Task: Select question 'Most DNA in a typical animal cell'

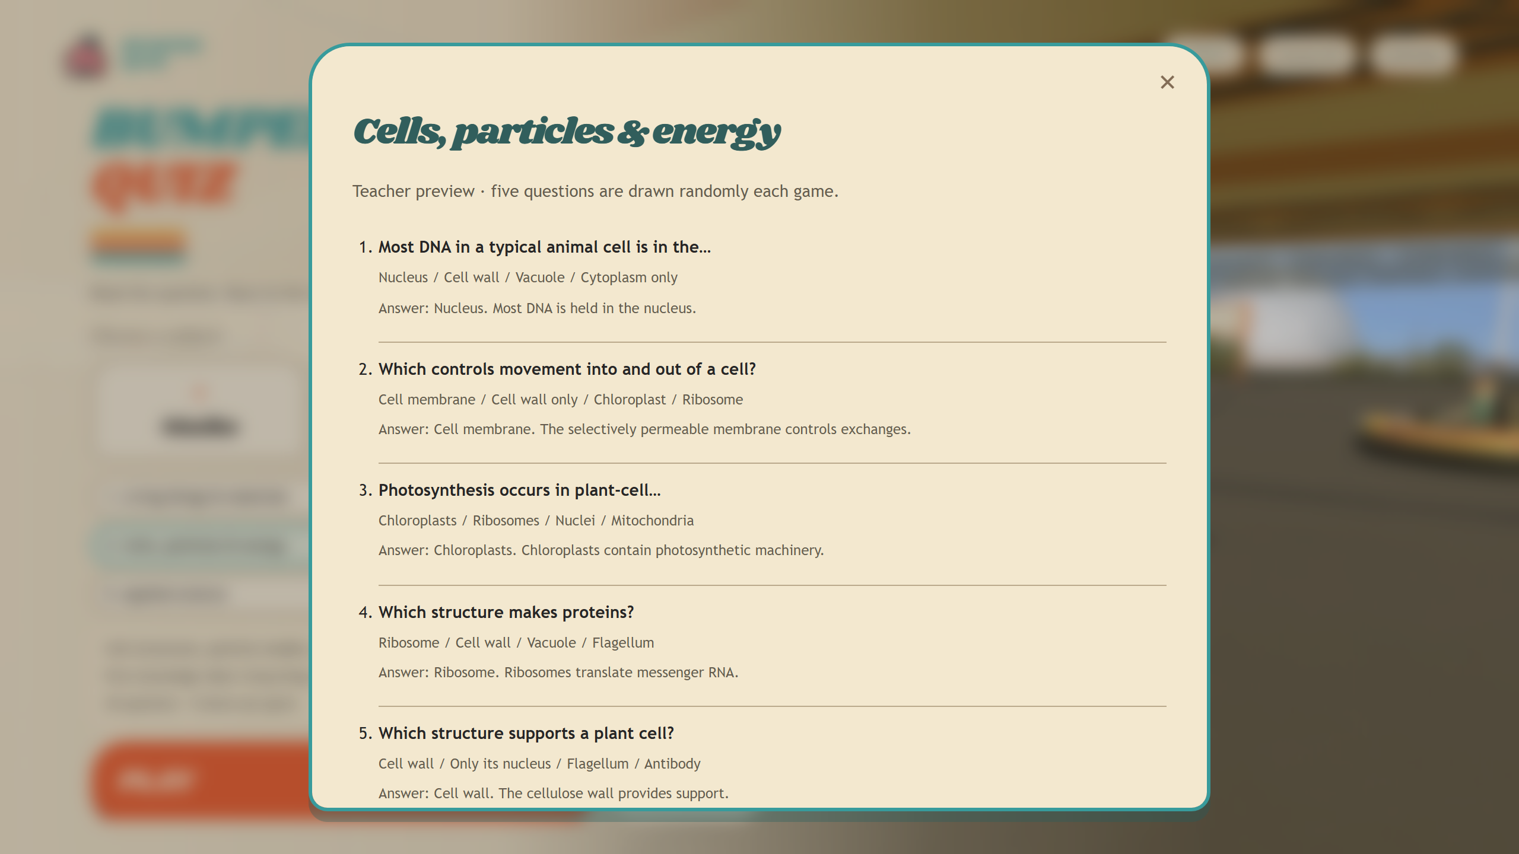Action: click(x=544, y=247)
